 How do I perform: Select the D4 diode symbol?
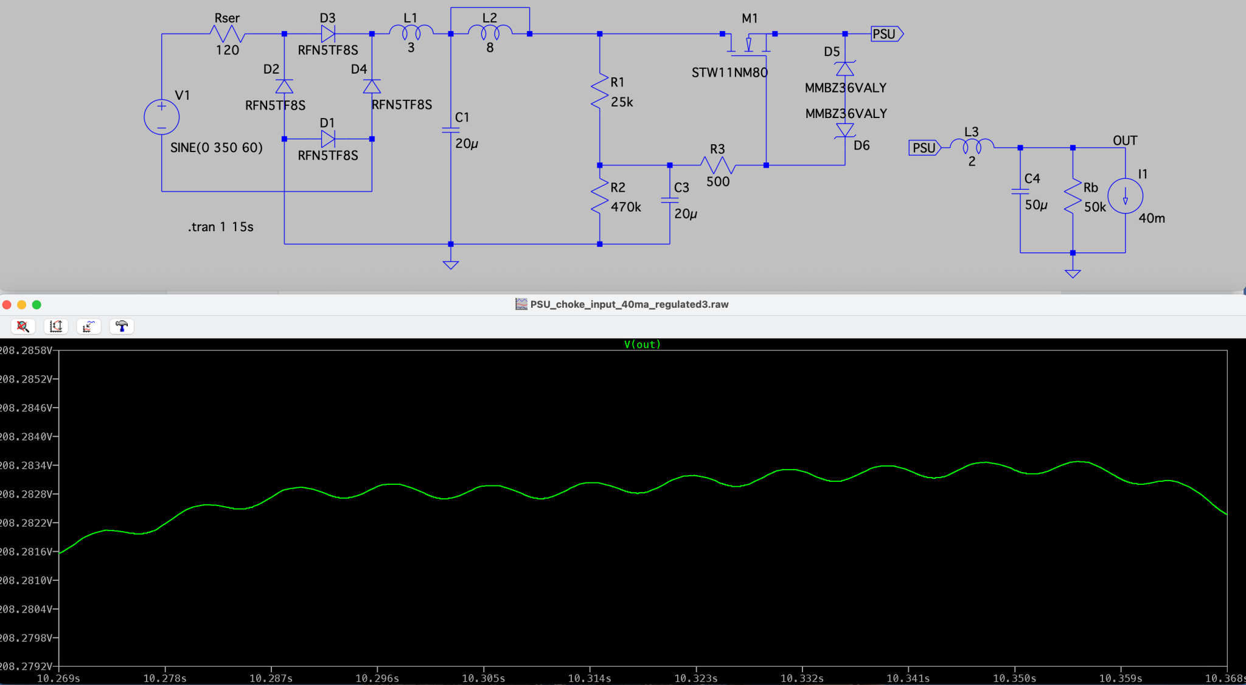pyautogui.click(x=372, y=86)
